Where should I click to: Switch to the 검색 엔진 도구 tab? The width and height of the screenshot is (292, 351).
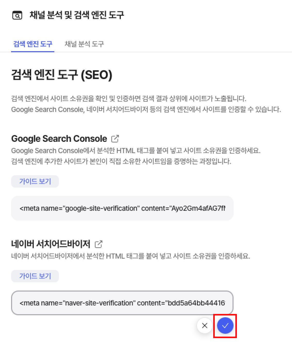tap(33, 44)
